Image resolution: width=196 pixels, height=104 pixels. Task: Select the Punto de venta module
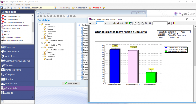[x=18, y=70]
